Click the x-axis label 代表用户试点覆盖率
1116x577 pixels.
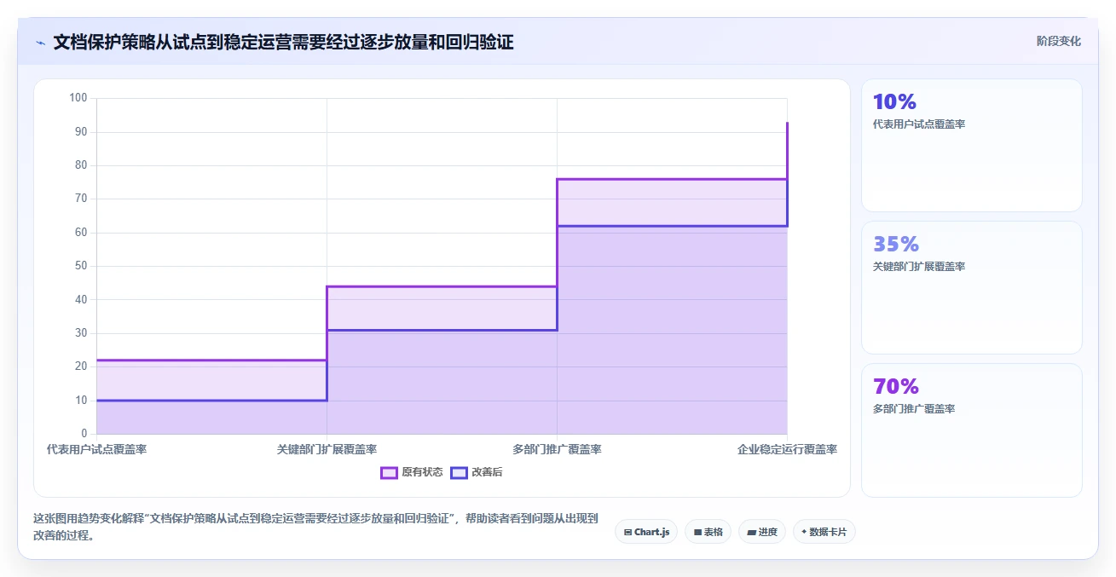tap(96, 449)
